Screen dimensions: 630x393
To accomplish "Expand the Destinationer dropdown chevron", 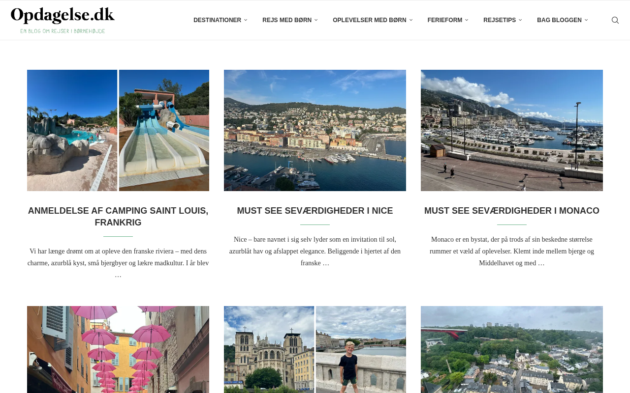I will (x=246, y=20).
